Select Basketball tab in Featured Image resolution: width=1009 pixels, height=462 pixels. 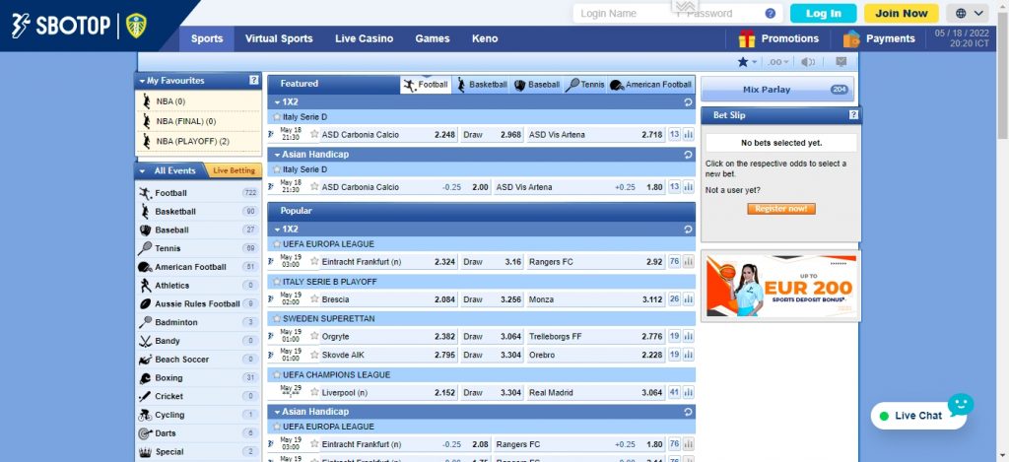(x=481, y=85)
